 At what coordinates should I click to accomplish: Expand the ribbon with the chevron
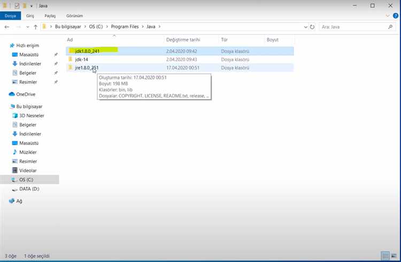tap(388, 16)
